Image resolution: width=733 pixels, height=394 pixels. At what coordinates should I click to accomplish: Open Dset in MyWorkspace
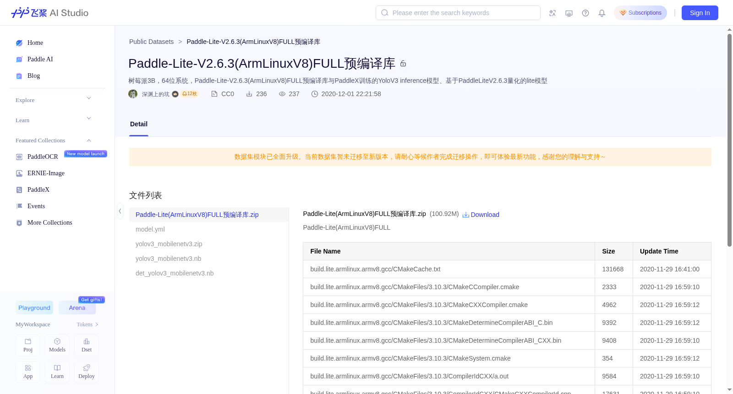click(x=87, y=345)
